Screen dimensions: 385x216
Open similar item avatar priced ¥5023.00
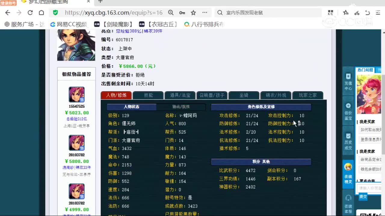(x=76, y=94)
